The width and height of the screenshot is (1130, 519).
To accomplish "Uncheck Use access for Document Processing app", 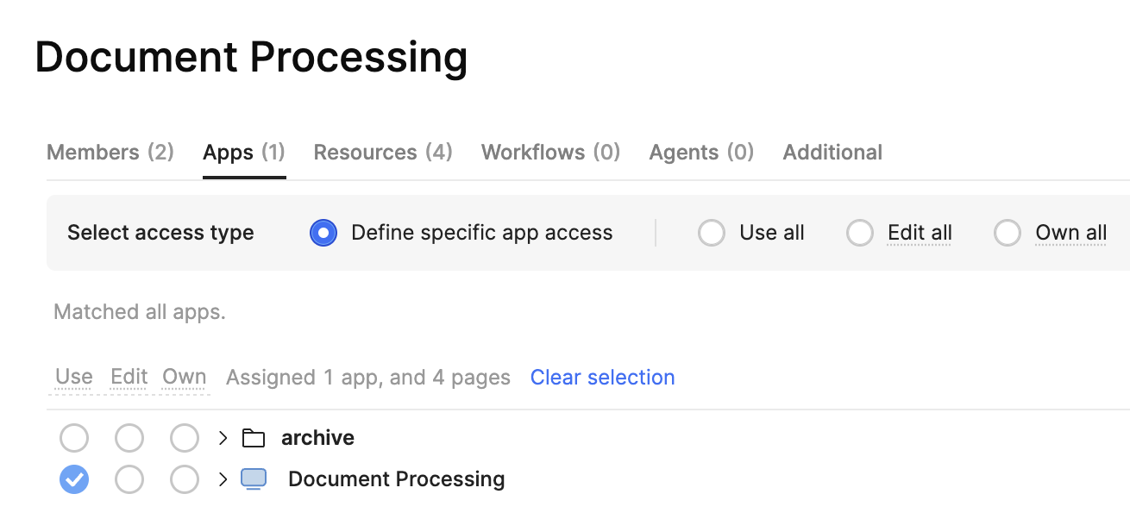I will click(x=74, y=479).
